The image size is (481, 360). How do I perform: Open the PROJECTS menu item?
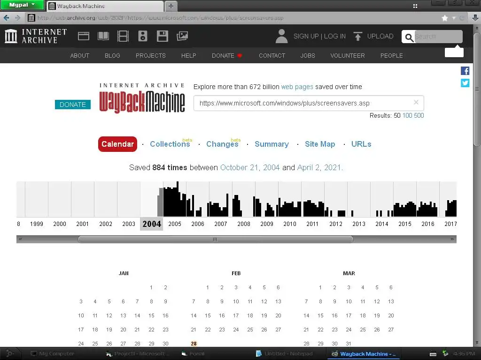(151, 55)
